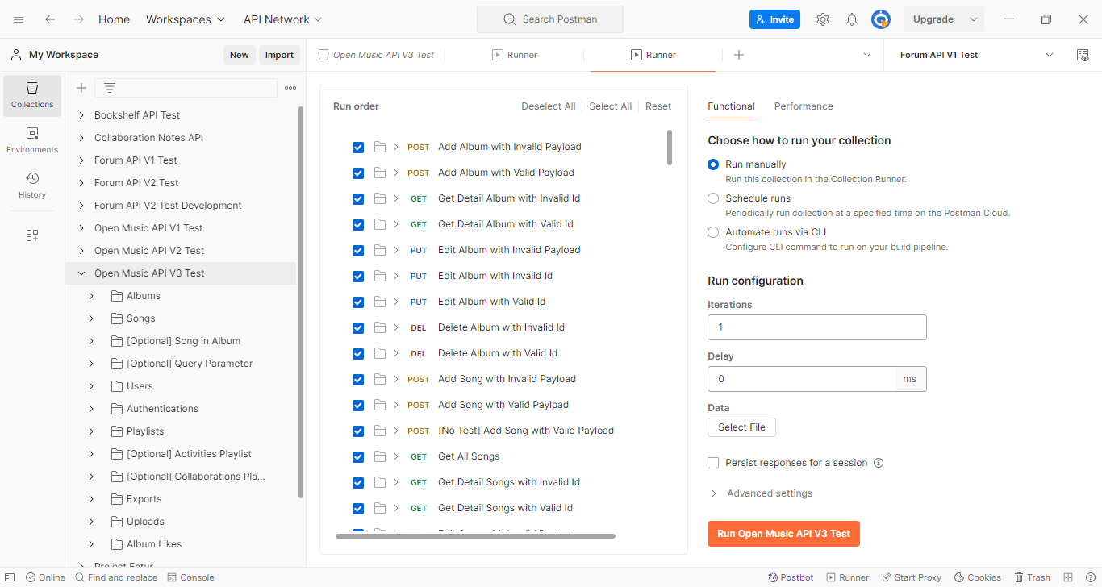This screenshot has height=587, width=1102.
Task: Open the hamburger menu icon
Action: coord(19,19)
